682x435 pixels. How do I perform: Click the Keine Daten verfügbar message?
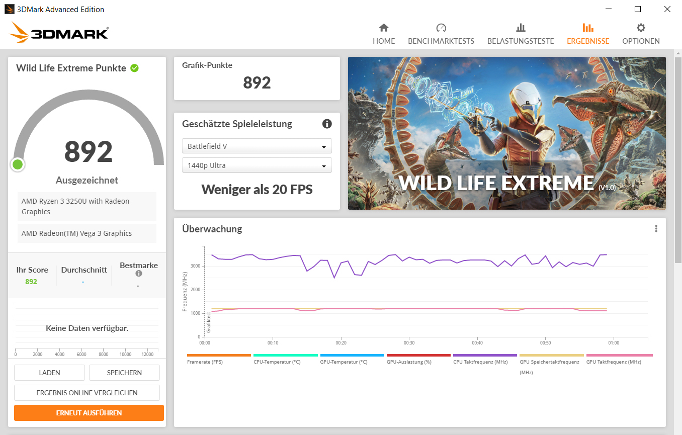(87, 328)
